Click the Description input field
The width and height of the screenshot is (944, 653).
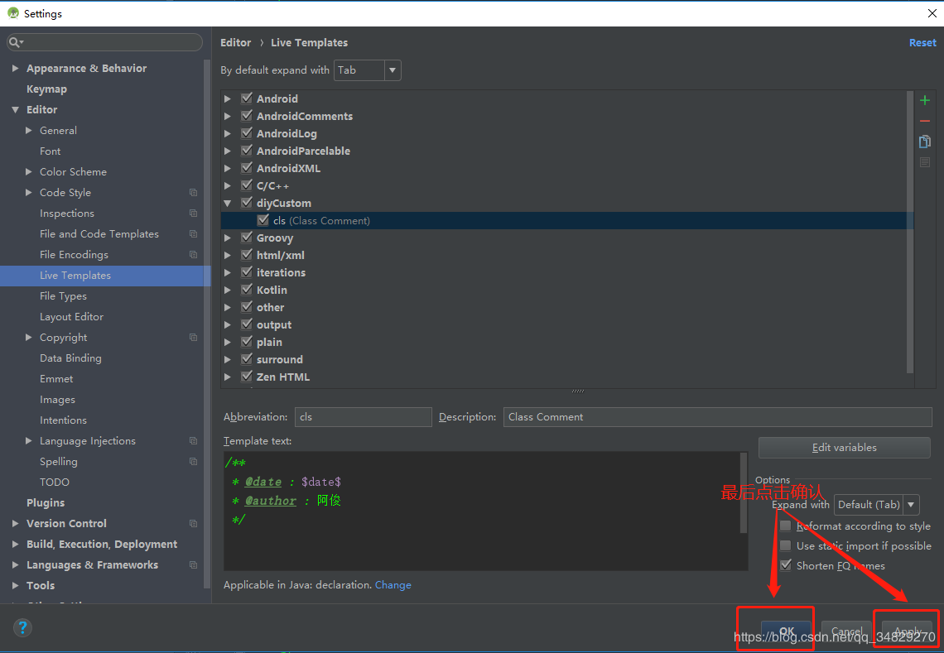point(718,417)
